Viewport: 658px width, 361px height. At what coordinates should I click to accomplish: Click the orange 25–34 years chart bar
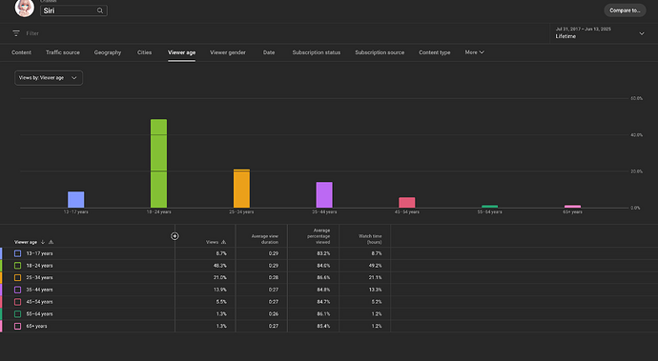click(241, 189)
